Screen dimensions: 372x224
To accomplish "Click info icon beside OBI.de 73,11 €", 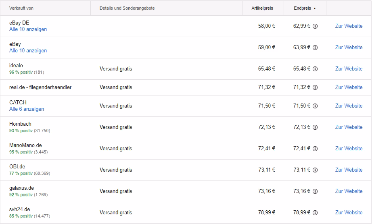I will (315, 170).
